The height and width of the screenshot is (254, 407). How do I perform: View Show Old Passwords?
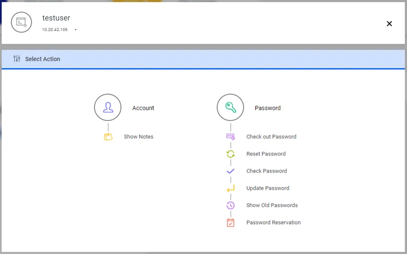click(272, 205)
